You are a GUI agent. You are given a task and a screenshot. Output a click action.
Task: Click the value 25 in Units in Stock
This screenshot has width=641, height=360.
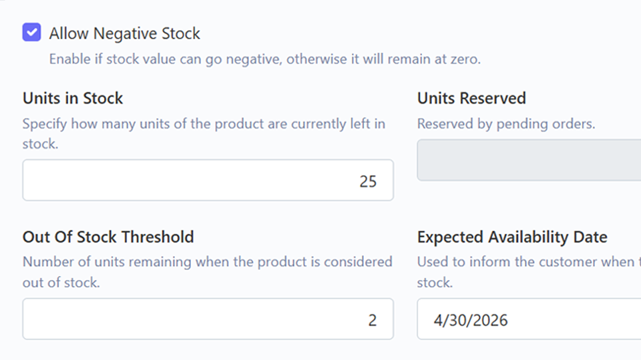[368, 181]
